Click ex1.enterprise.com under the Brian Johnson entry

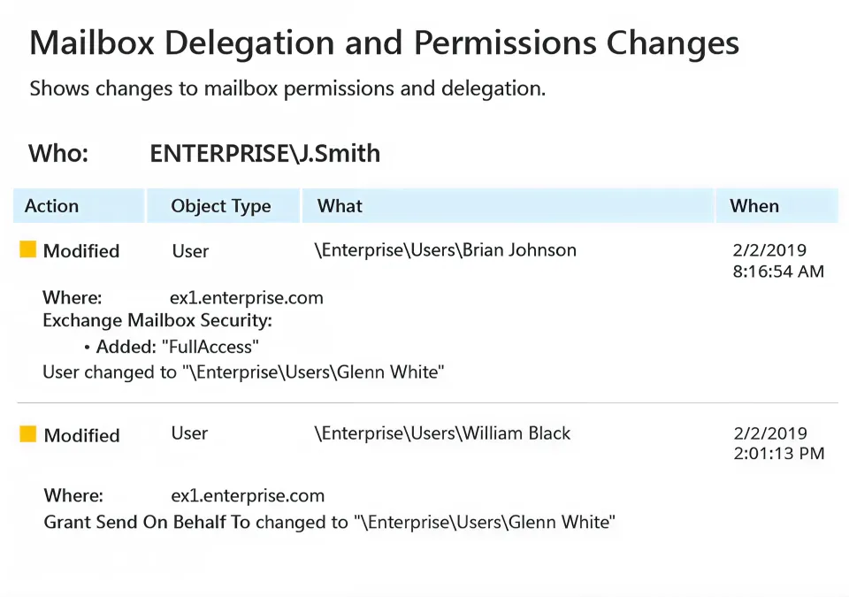click(x=247, y=297)
